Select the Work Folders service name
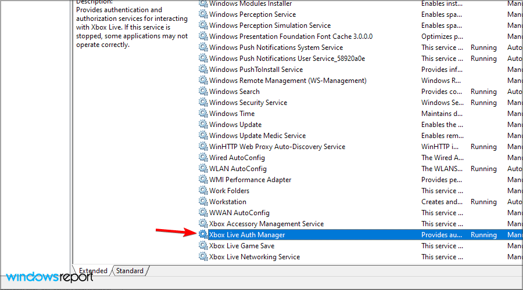This screenshot has height=290, width=523. (229, 190)
